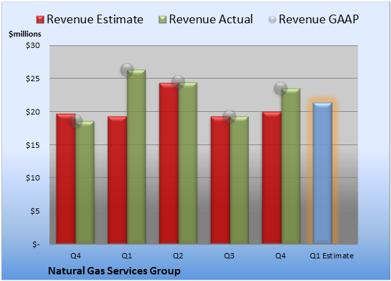Select the green actual bar for Q2
391x281 pixels.
tap(188, 163)
